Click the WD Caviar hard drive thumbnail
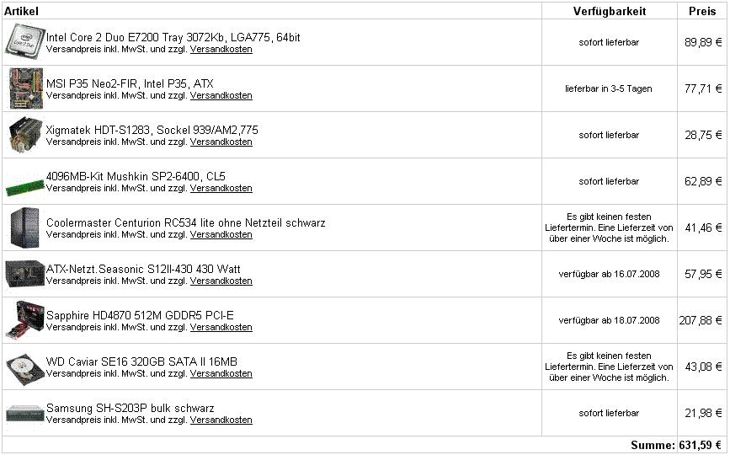Viewport: 730px width, 455px height. pyautogui.click(x=25, y=369)
